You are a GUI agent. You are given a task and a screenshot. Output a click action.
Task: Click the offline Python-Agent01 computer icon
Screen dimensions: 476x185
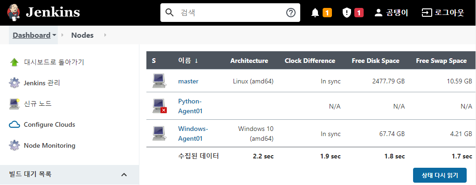click(159, 106)
